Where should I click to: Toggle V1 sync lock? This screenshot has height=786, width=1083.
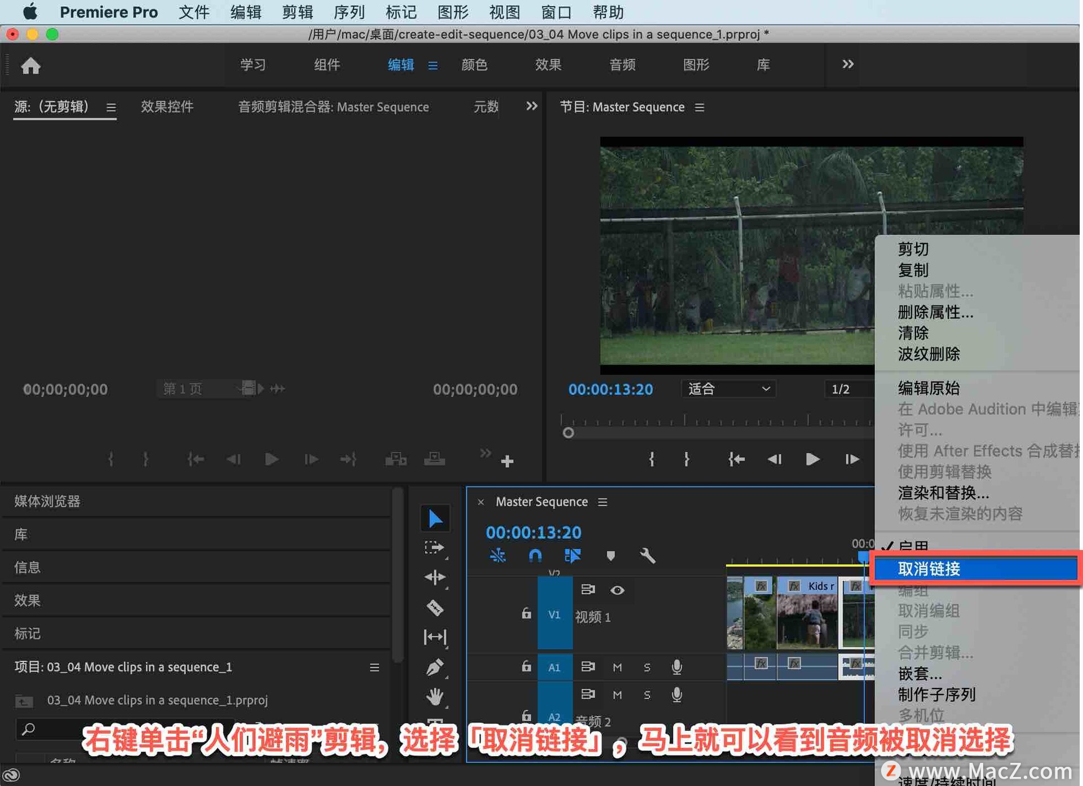[588, 589]
